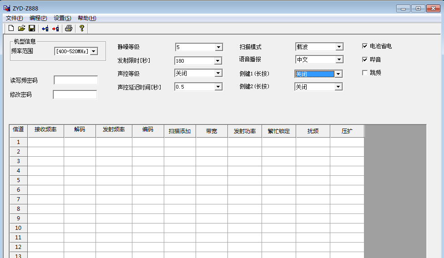
Task: Click the Save floppy disk icon
Action: tap(32, 29)
